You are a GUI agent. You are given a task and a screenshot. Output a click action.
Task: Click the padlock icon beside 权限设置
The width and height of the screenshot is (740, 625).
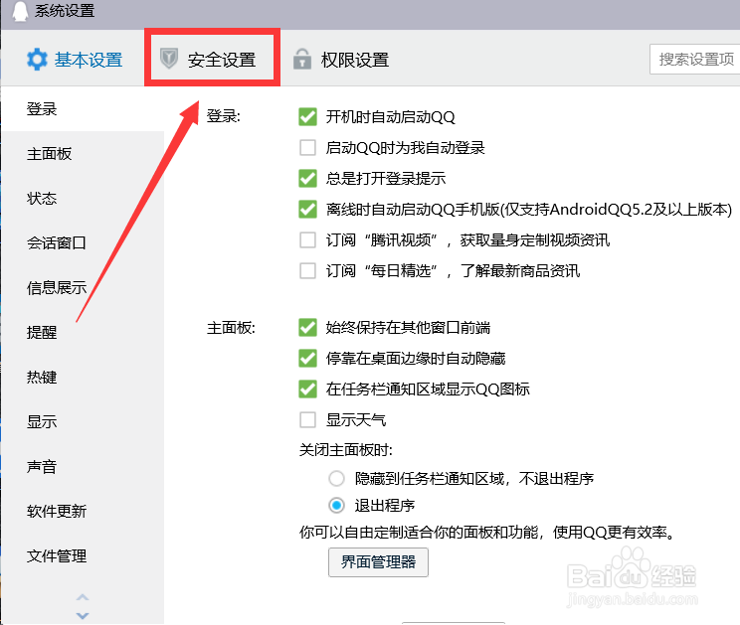point(302,60)
